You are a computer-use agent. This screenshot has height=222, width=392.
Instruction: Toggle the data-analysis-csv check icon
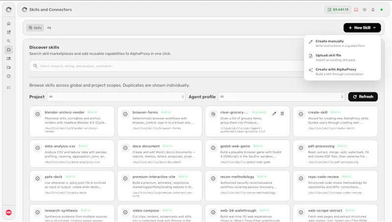click(38, 148)
